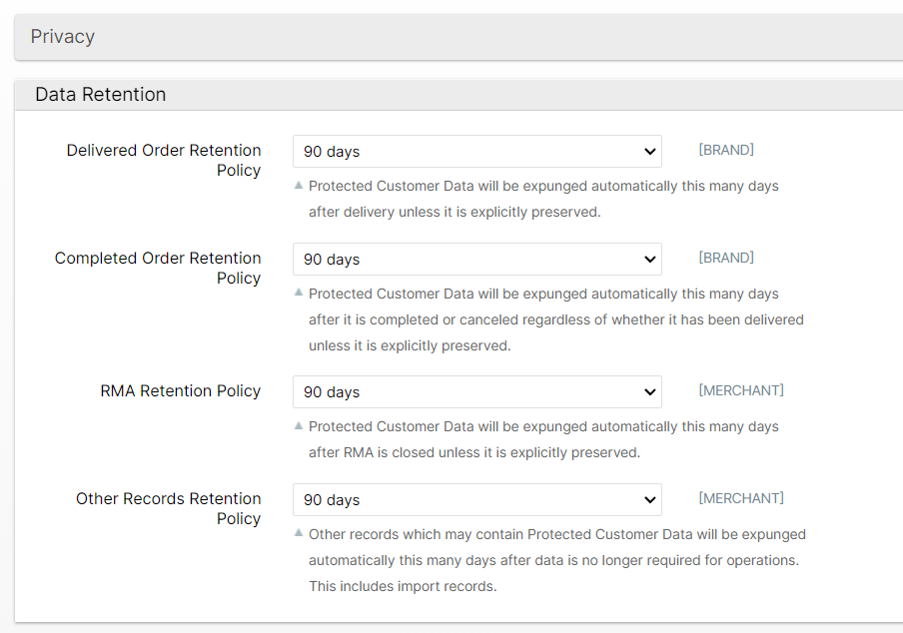903x633 pixels.
Task: Expand the RMA Retention Policy dropdown
Action: coord(476,392)
